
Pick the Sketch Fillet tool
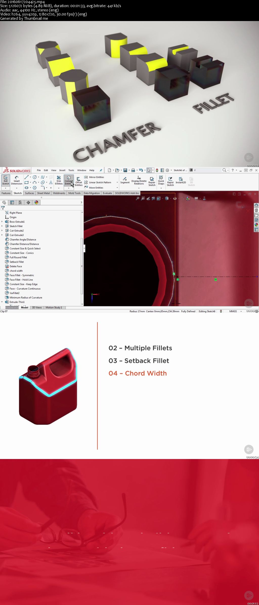click(x=43, y=188)
